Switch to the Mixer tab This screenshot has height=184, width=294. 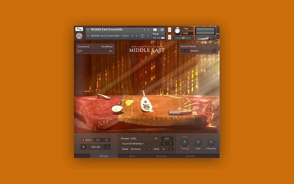(132, 156)
